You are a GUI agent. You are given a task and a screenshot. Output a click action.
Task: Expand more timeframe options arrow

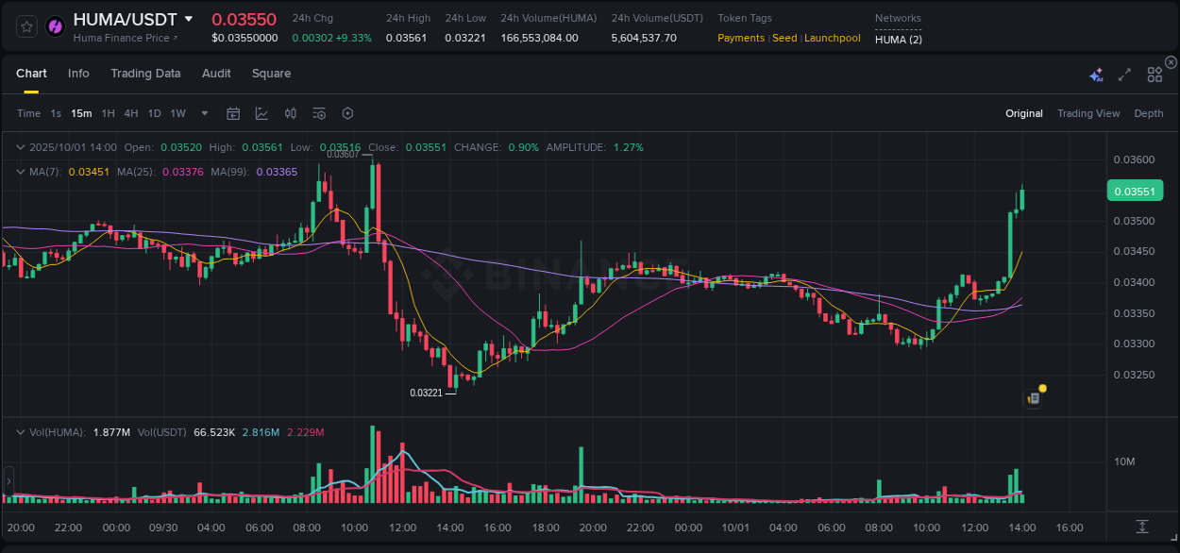pos(203,113)
